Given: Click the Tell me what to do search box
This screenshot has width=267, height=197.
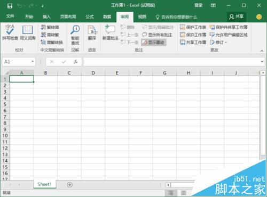Looking at the screenshot, I should click(x=177, y=17).
